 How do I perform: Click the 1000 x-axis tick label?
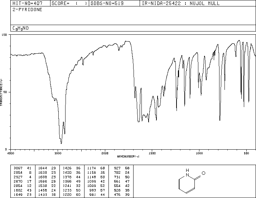199,153
